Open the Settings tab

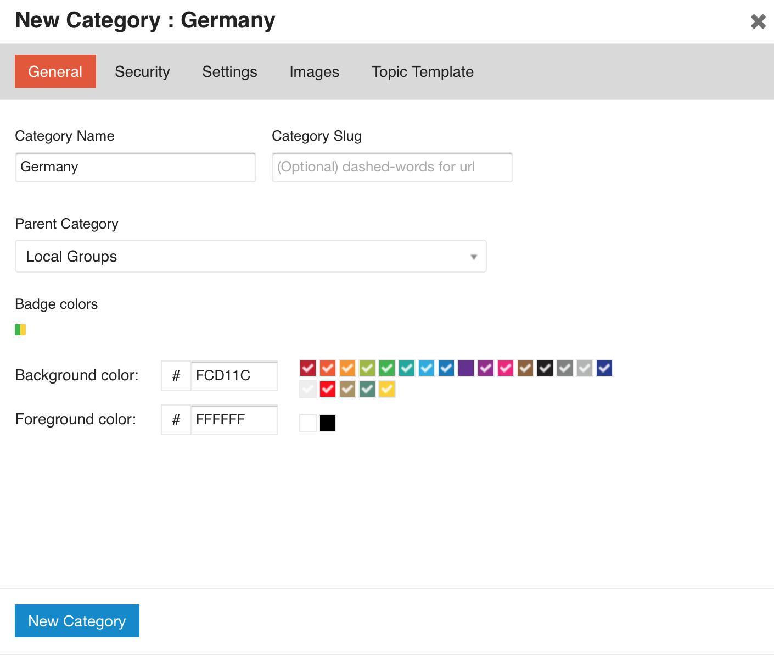(229, 72)
